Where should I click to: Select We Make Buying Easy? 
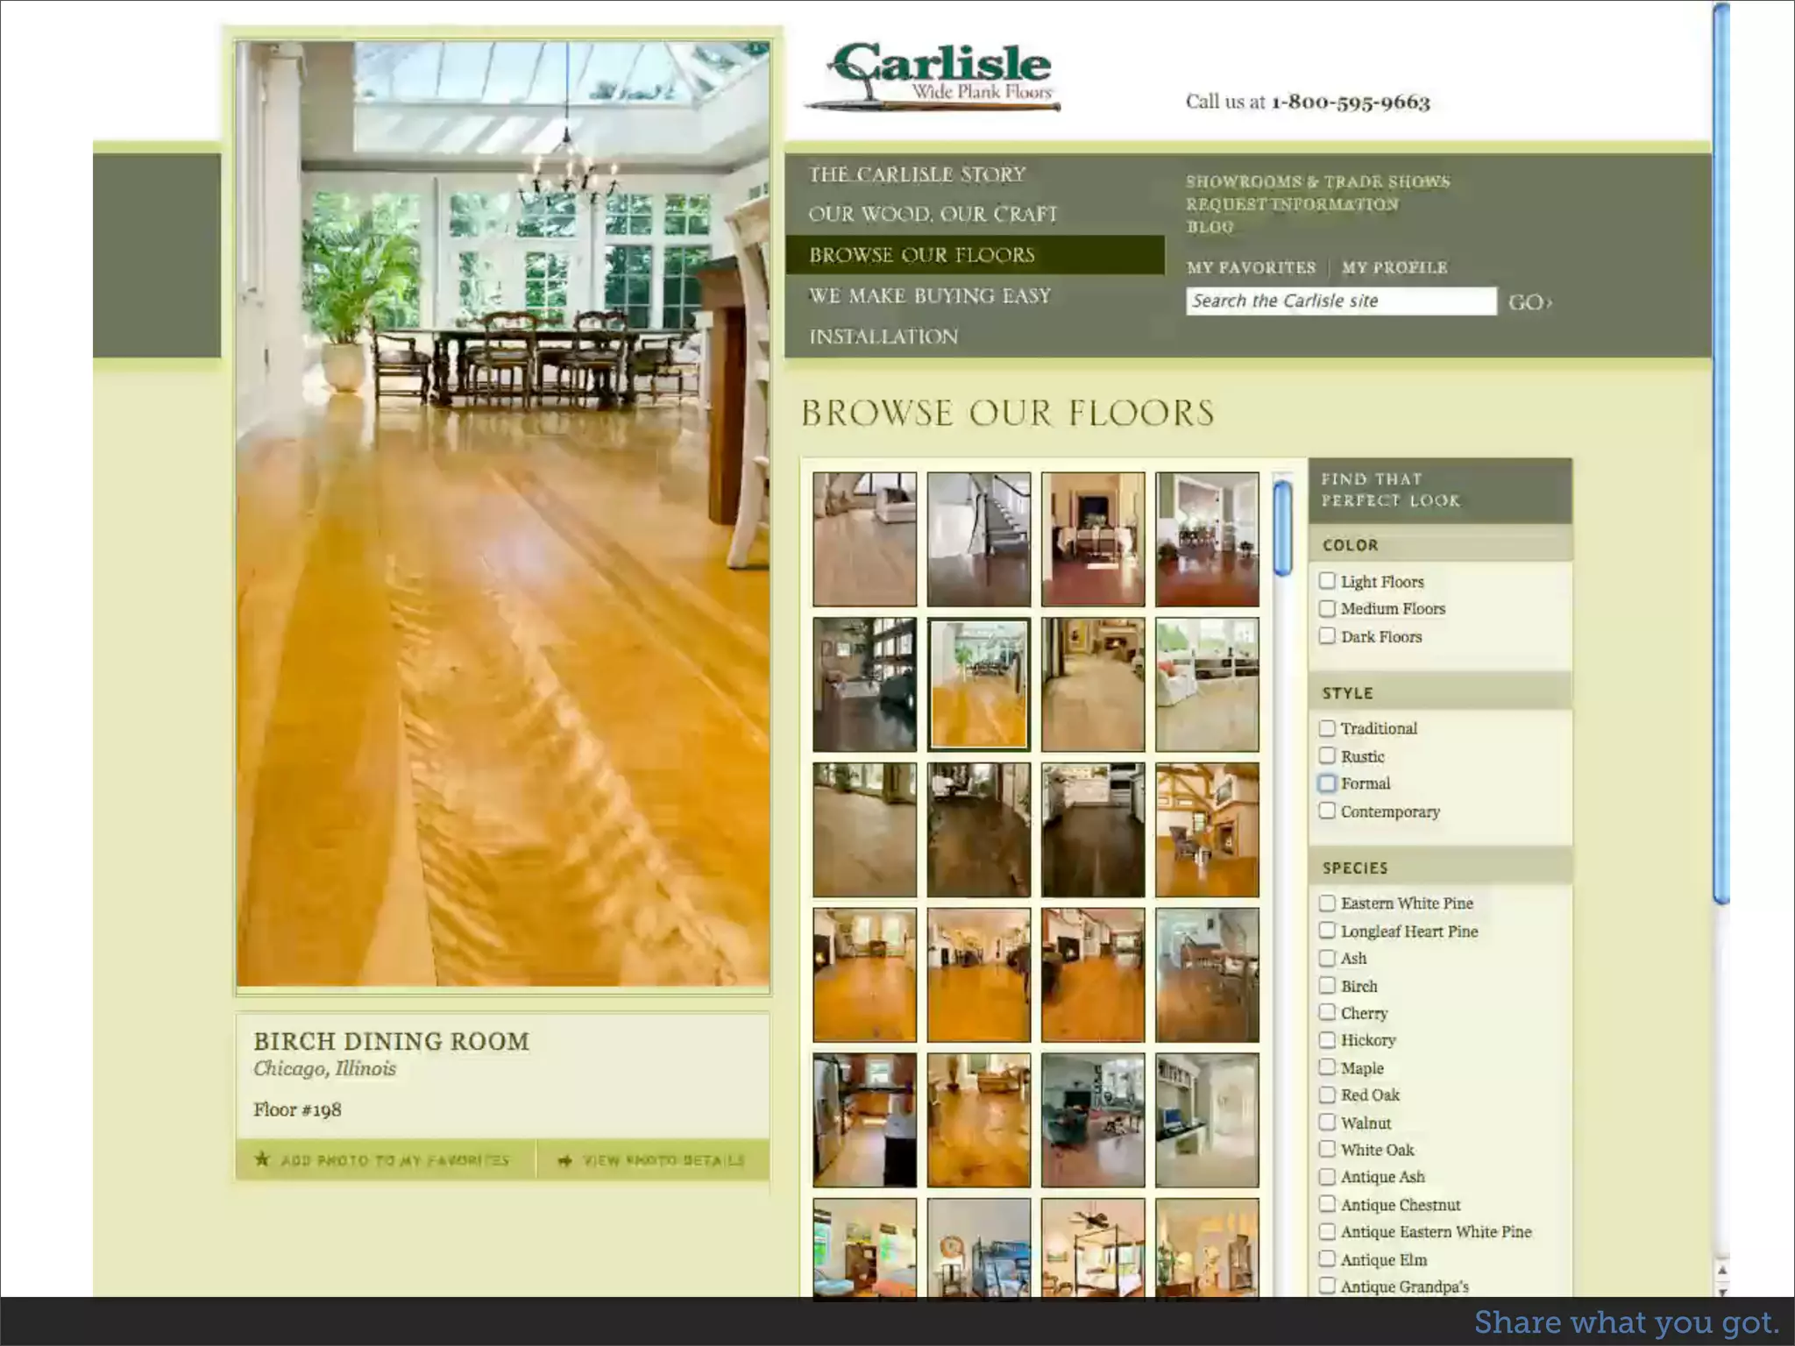pos(929,296)
